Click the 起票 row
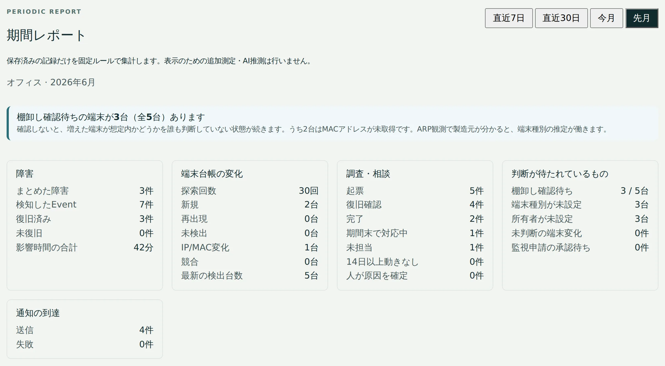Image resolution: width=665 pixels, height=366 pixels. (415, 191)
